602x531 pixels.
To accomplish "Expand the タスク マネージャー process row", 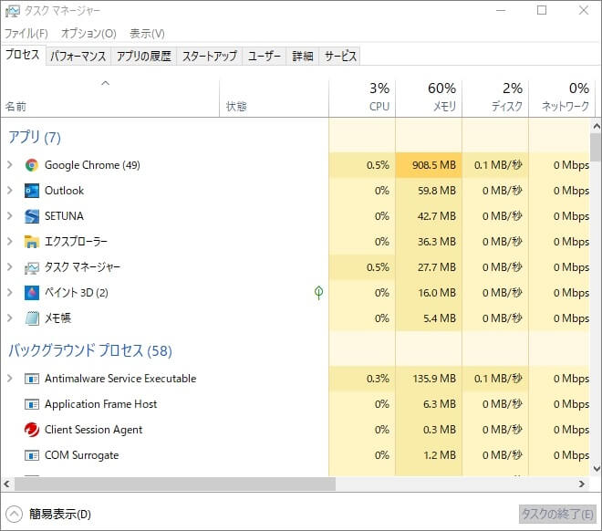I will tap(10, 267).
